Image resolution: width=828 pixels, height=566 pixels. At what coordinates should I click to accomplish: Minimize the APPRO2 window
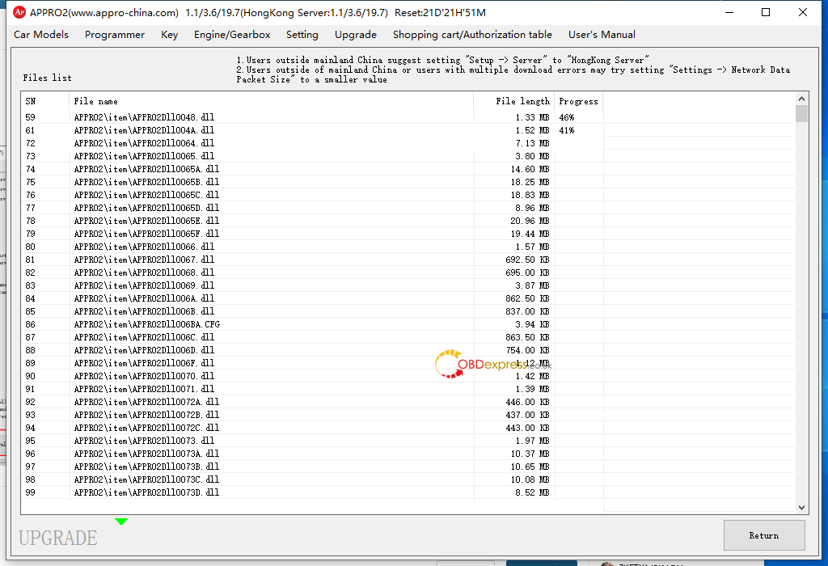coord(729,12)
